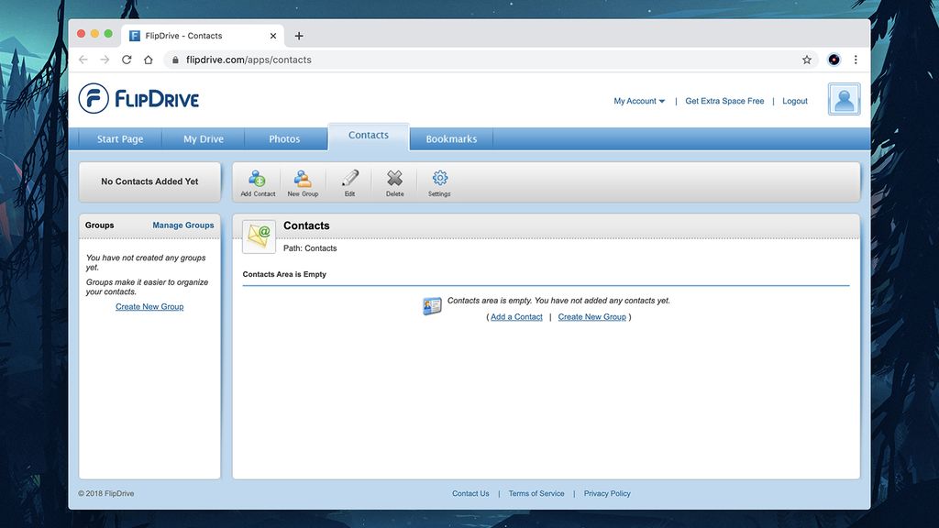Expand the My Account dropdown
939x528 pixels.
[639, 101]
